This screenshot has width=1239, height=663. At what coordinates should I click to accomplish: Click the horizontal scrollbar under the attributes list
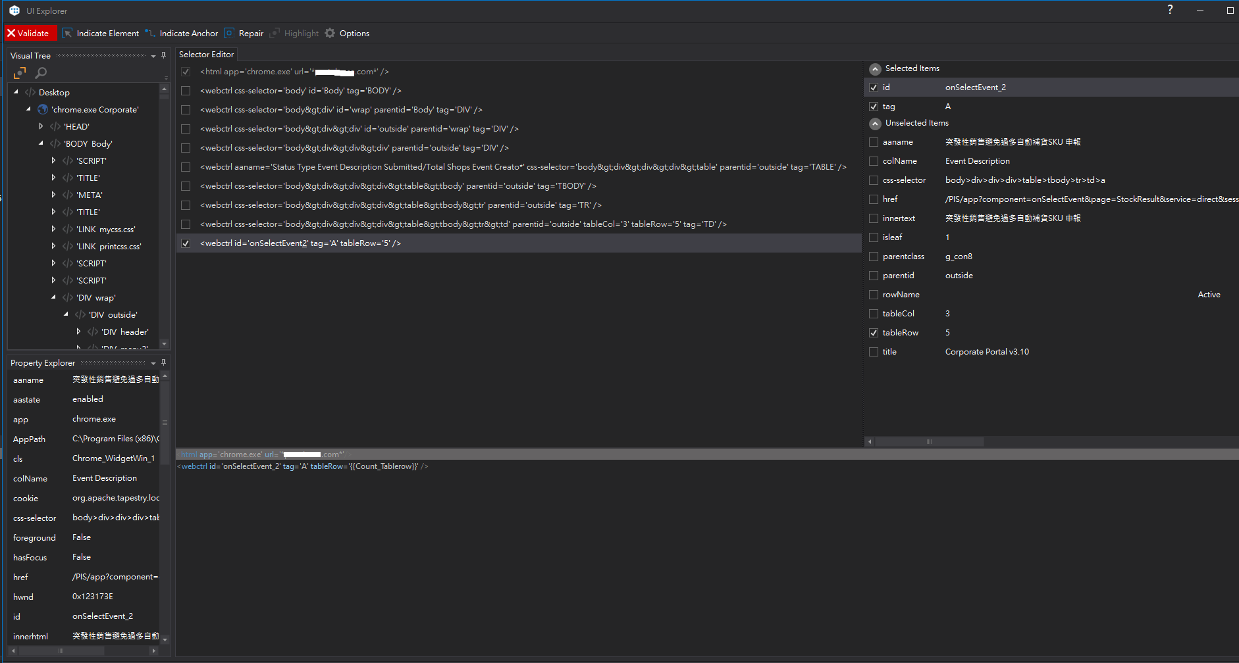tap(929, 441)
